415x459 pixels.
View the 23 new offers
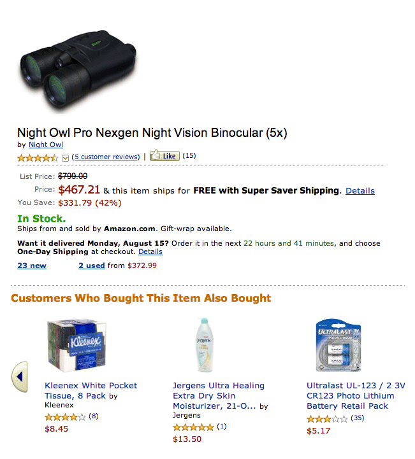click(32, 265)
